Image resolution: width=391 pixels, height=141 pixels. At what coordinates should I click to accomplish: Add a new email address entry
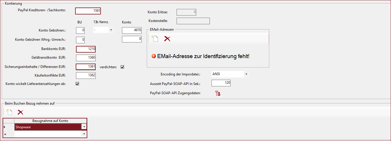(155, 39)
